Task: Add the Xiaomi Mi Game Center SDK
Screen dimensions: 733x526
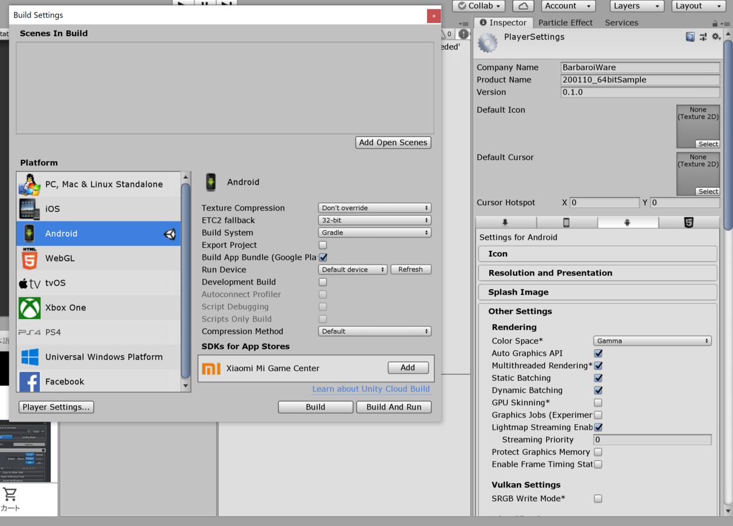Action: 408,368
